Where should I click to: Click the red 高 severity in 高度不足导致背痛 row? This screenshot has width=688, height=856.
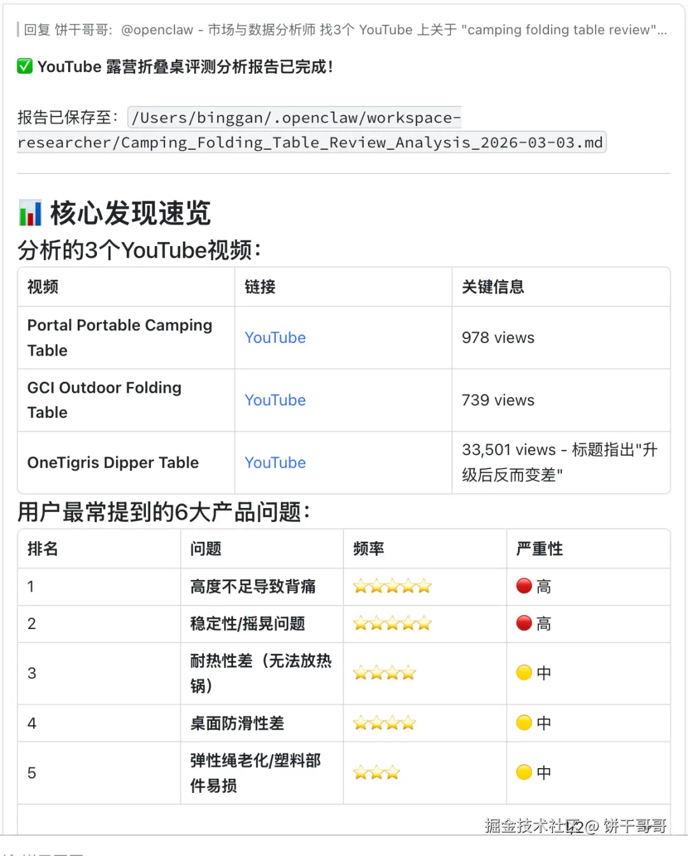coord(534,586)
